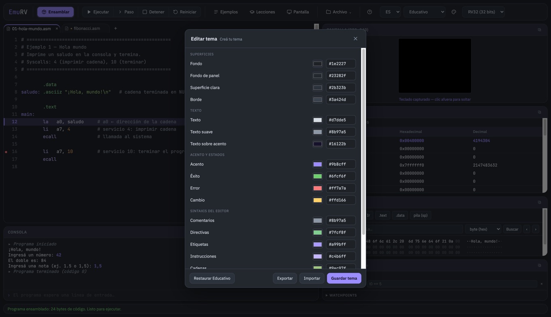Jump to pila (sp) memory section
The width and height of the screenshot is (551, 317).
[420, 216]
